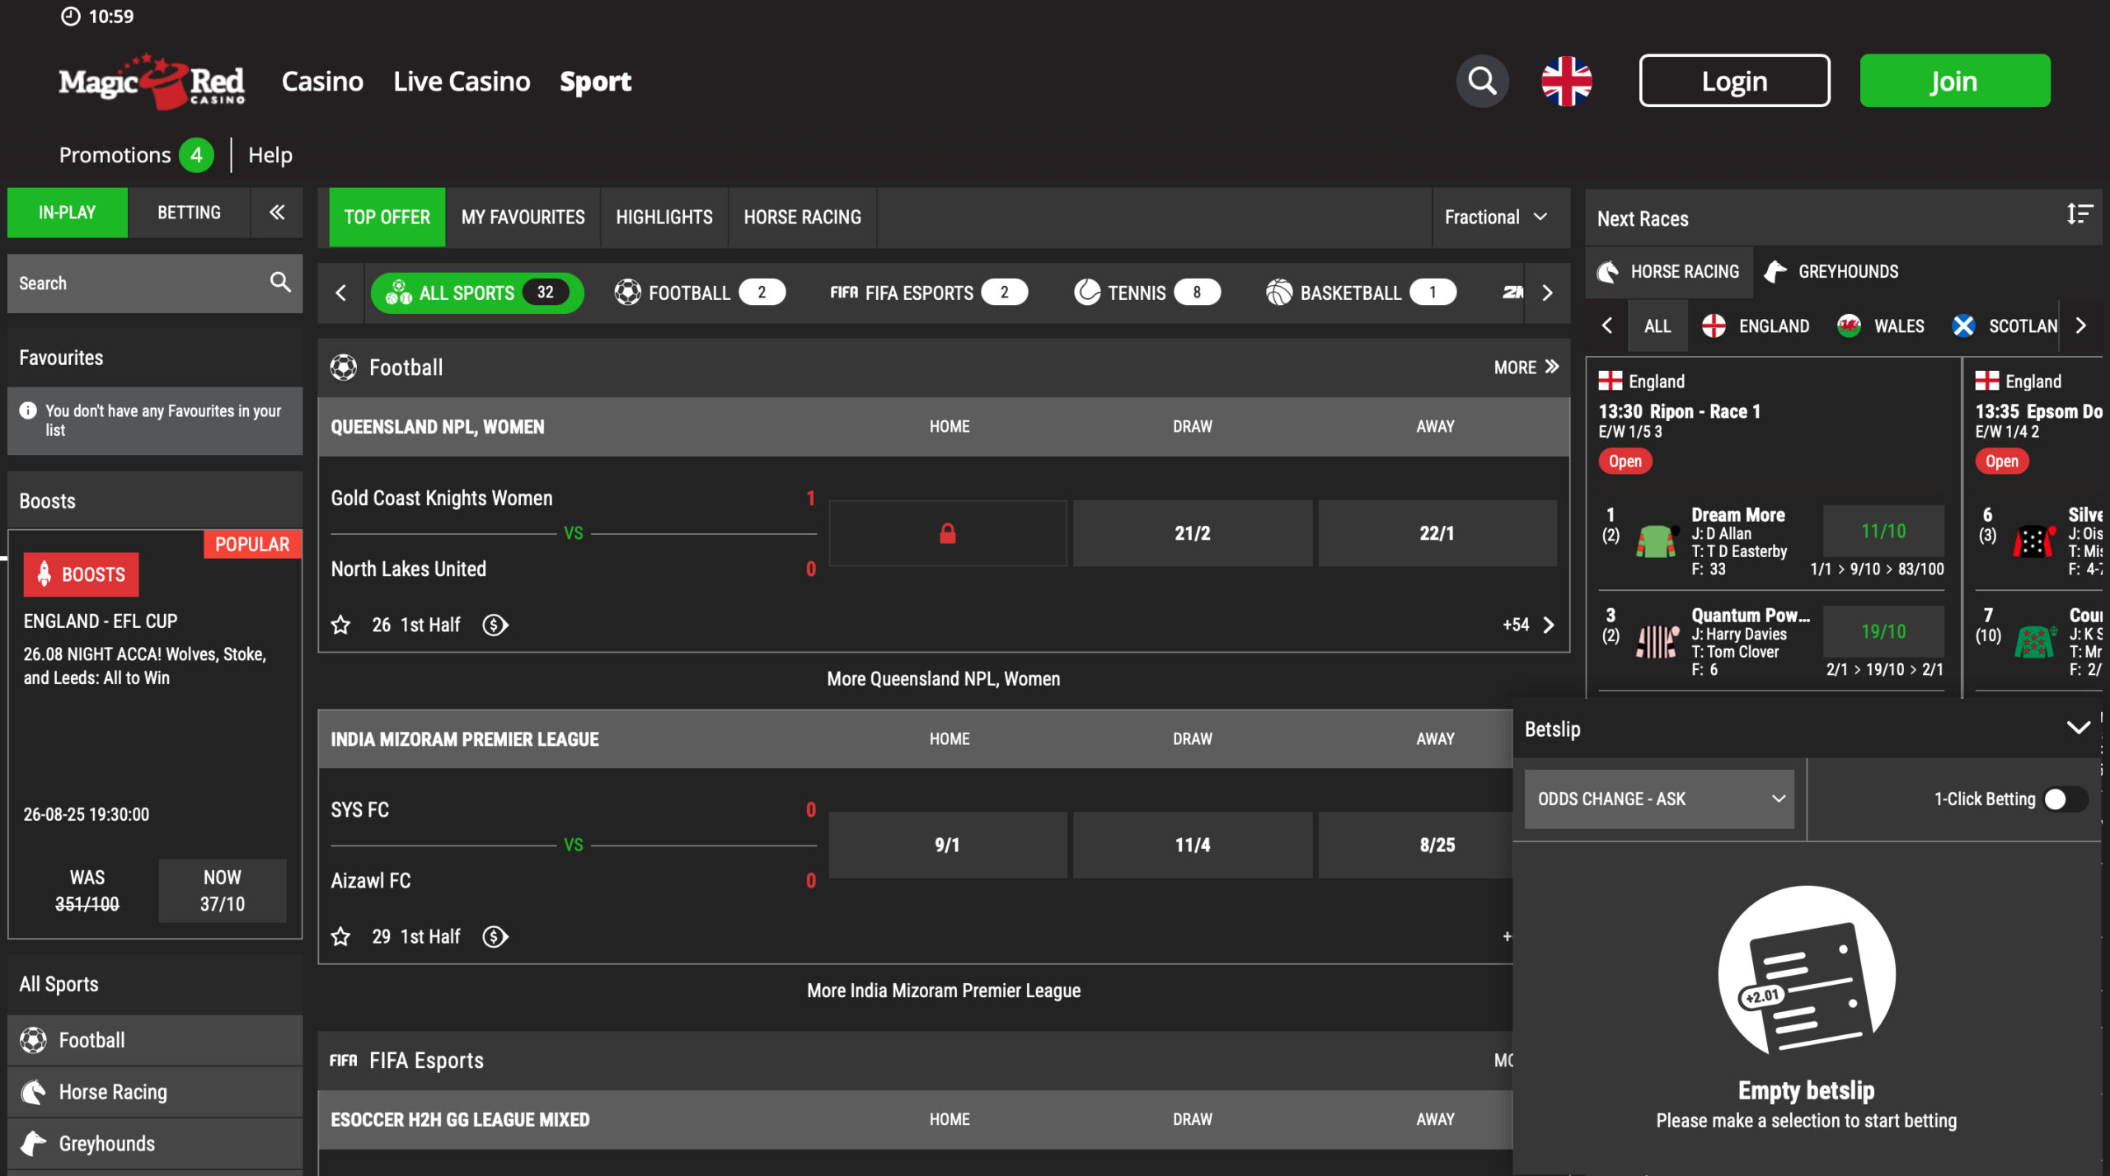This screenshot has height=1176, width=2110.
Task: Bet Draw 21/2 on Gold Coast match
Action: coord(1193,533)
